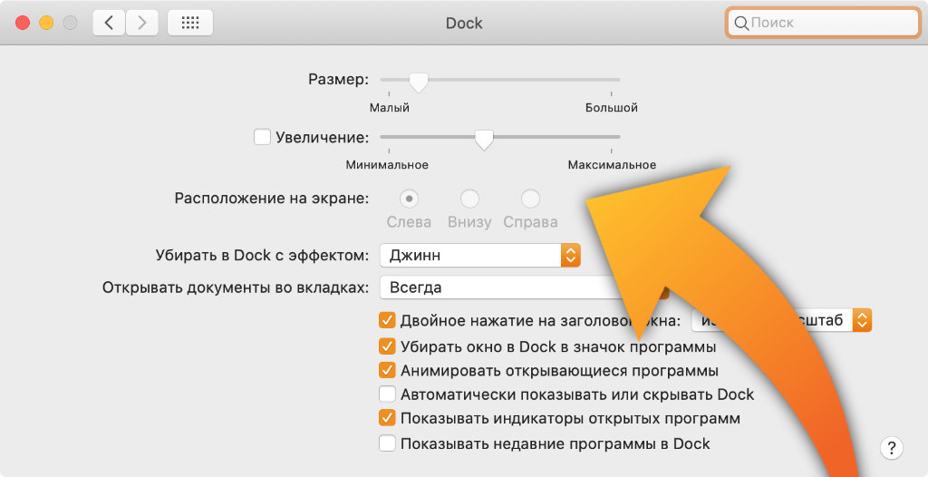The image size is (928, 477).
Task: Select the Слева position radio button
Action: [409, 199]
